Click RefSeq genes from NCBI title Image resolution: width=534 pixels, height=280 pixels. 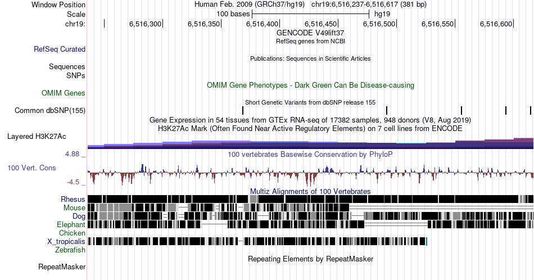point(310,41)
